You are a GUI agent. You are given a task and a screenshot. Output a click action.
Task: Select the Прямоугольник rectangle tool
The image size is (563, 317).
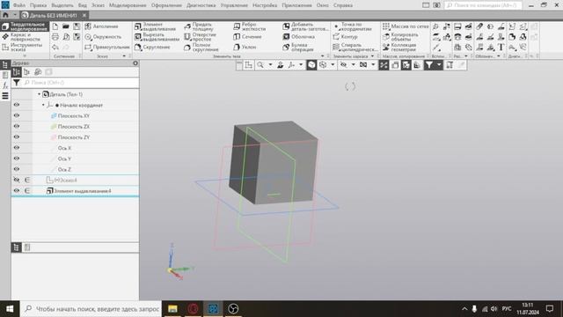[x=107, y=47]
